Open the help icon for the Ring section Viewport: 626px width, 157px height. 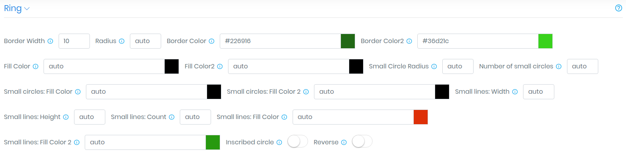point(618,8)
